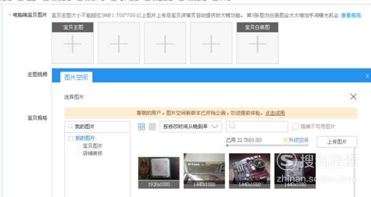Viewport: 371px width, 197px height.
Task: Click the 上传图片 button
Action: click(x=337, y=141)
